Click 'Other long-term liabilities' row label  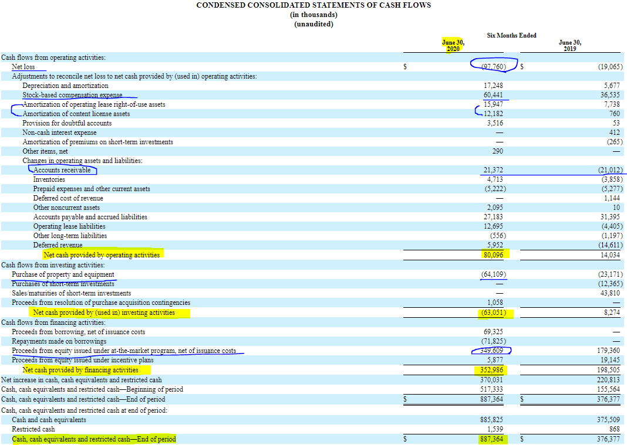[x=70, y=236]
